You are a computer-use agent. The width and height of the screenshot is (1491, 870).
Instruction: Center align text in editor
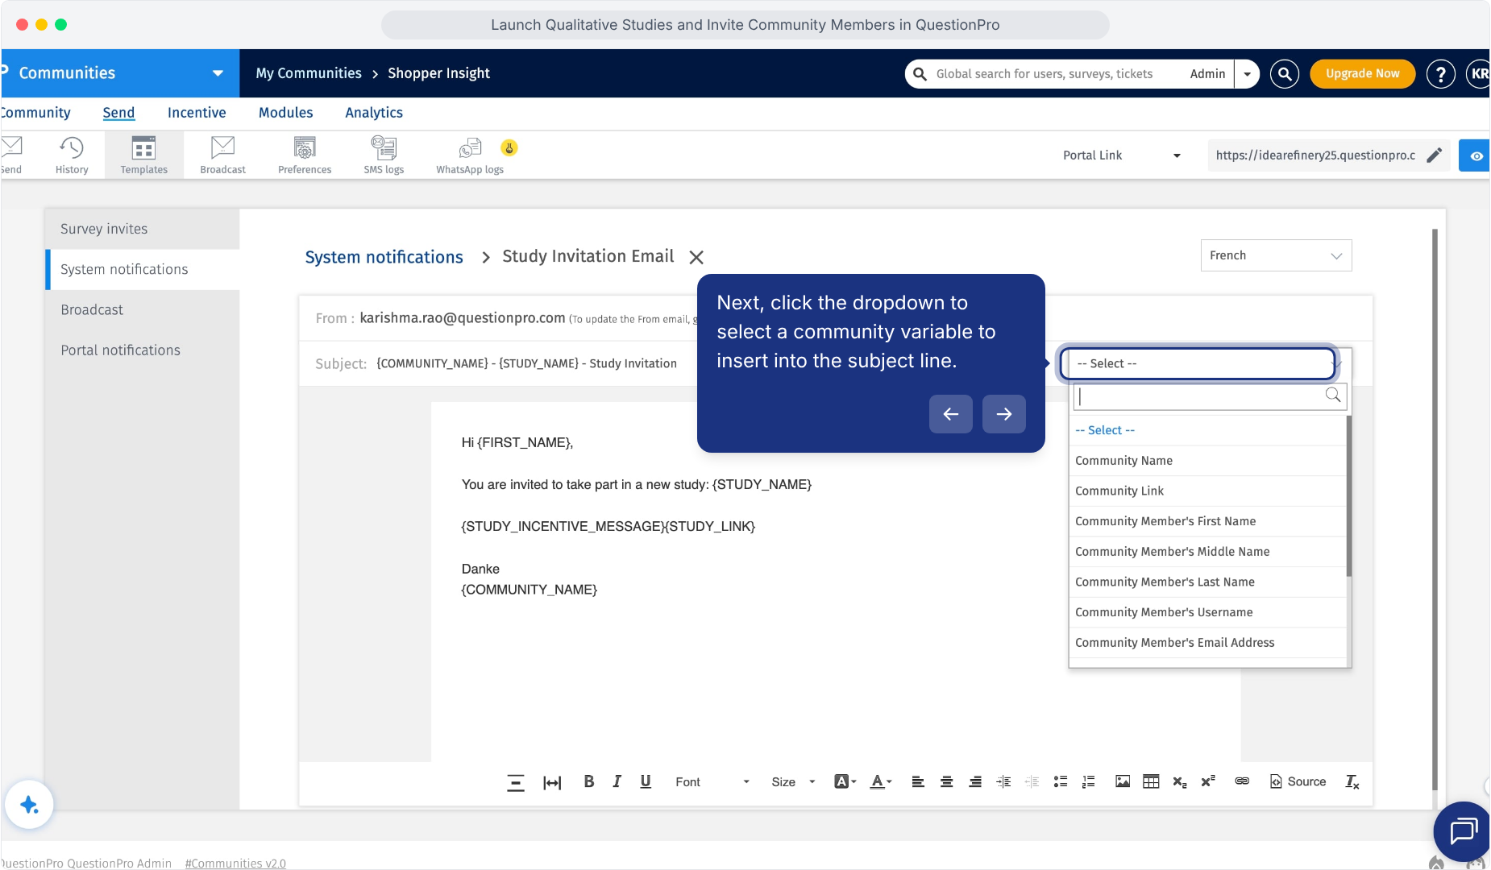947,781
